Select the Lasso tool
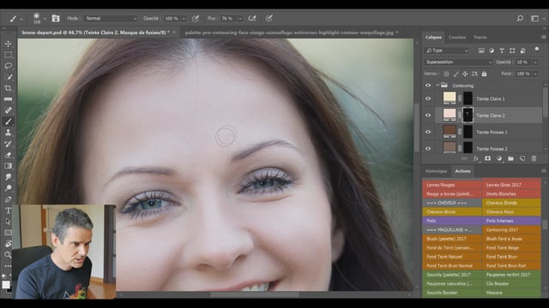The height and width of the screenshot is (308, 549). click(8, 66)
